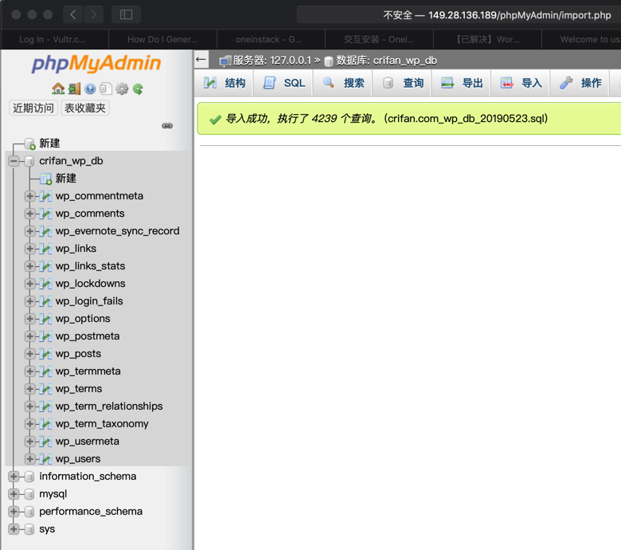Viewport: 621px width, 550px height.
Task: Click the server 127.0.0.1 breadcrumb link
Action: click(x=271, y=61)
